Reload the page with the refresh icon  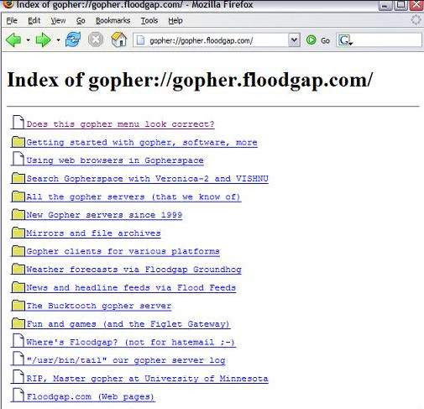click(73, 39)
